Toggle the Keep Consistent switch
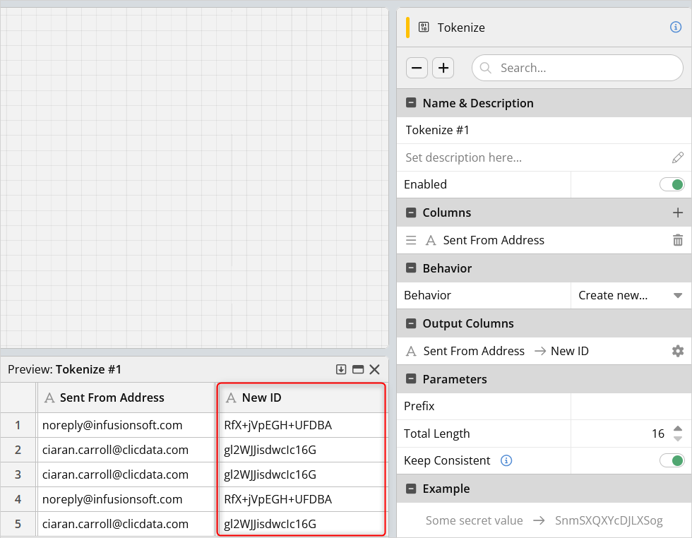Viewport: 692px width, 538px height. tap(672, 461)
